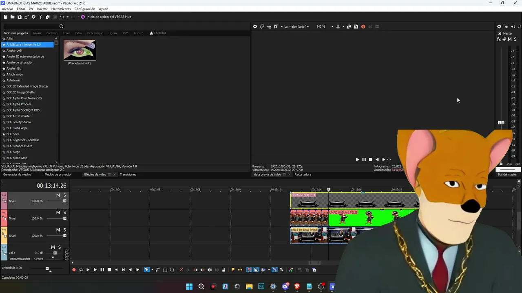Select the Ajuste HSL plug-in
Screen dimensions: 522x293
pos(13,68)
